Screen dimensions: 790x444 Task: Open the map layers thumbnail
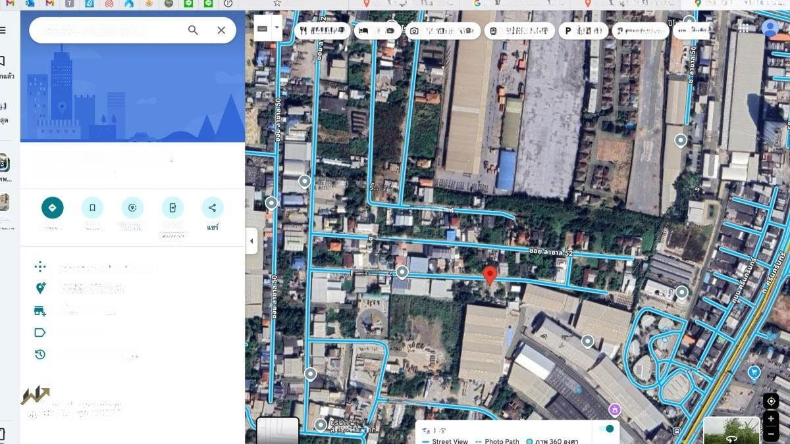coord(277,431)
